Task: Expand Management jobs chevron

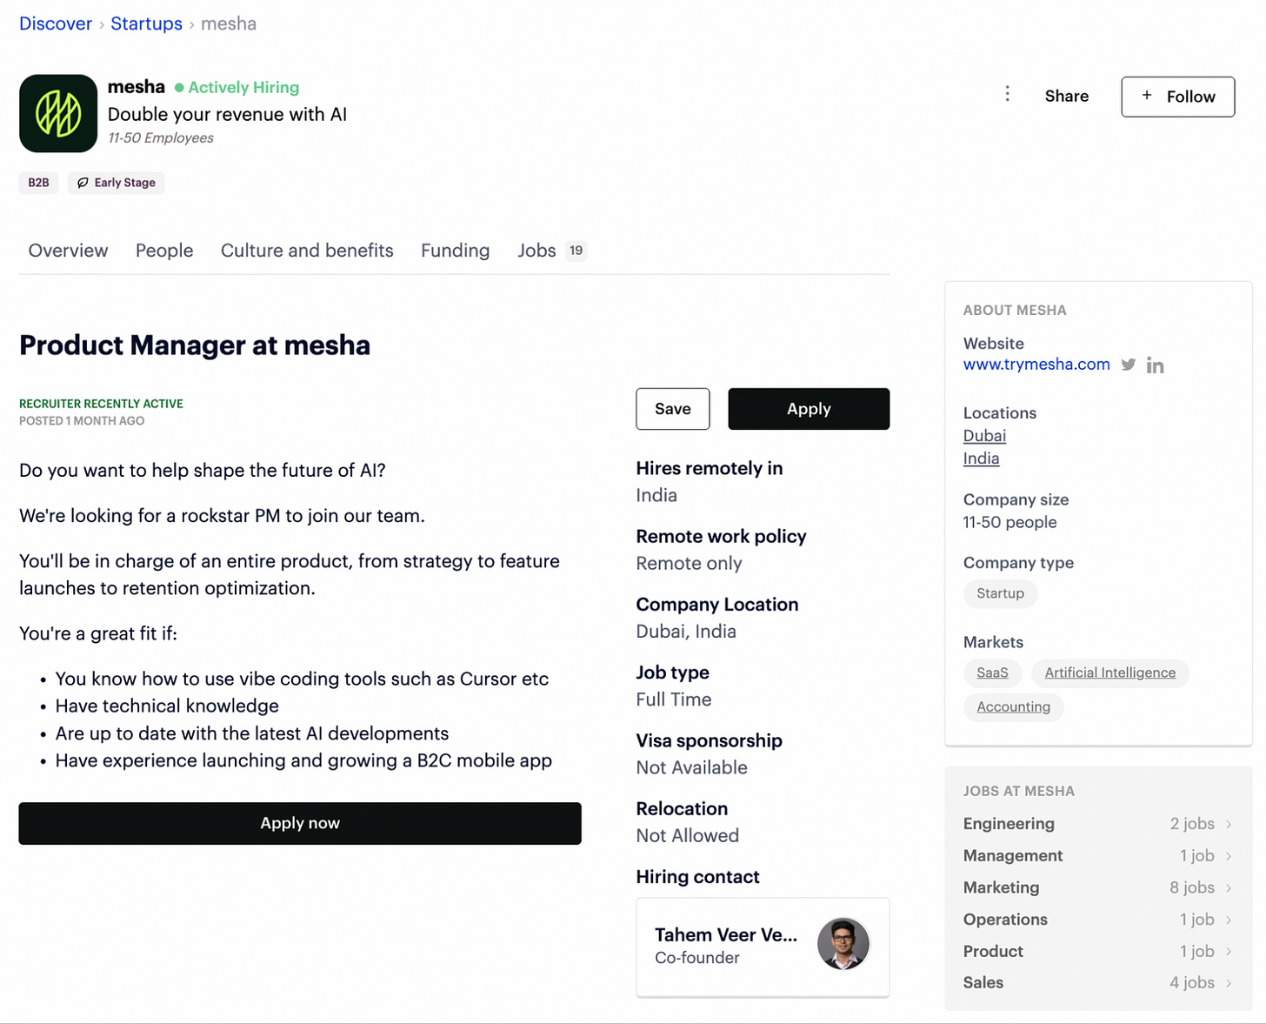Action: coord(1229,856)
